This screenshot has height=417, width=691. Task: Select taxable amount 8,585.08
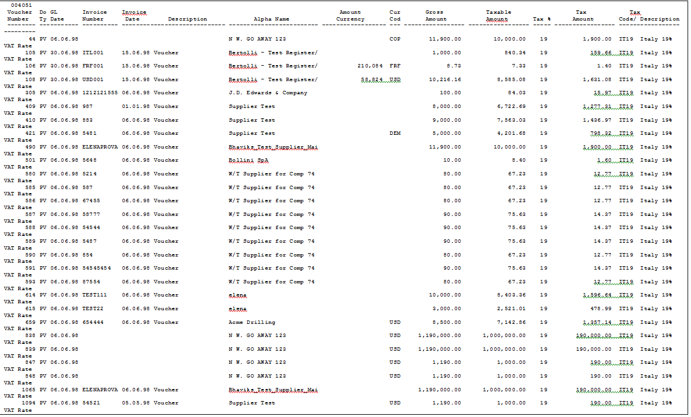tap(511, 79)
